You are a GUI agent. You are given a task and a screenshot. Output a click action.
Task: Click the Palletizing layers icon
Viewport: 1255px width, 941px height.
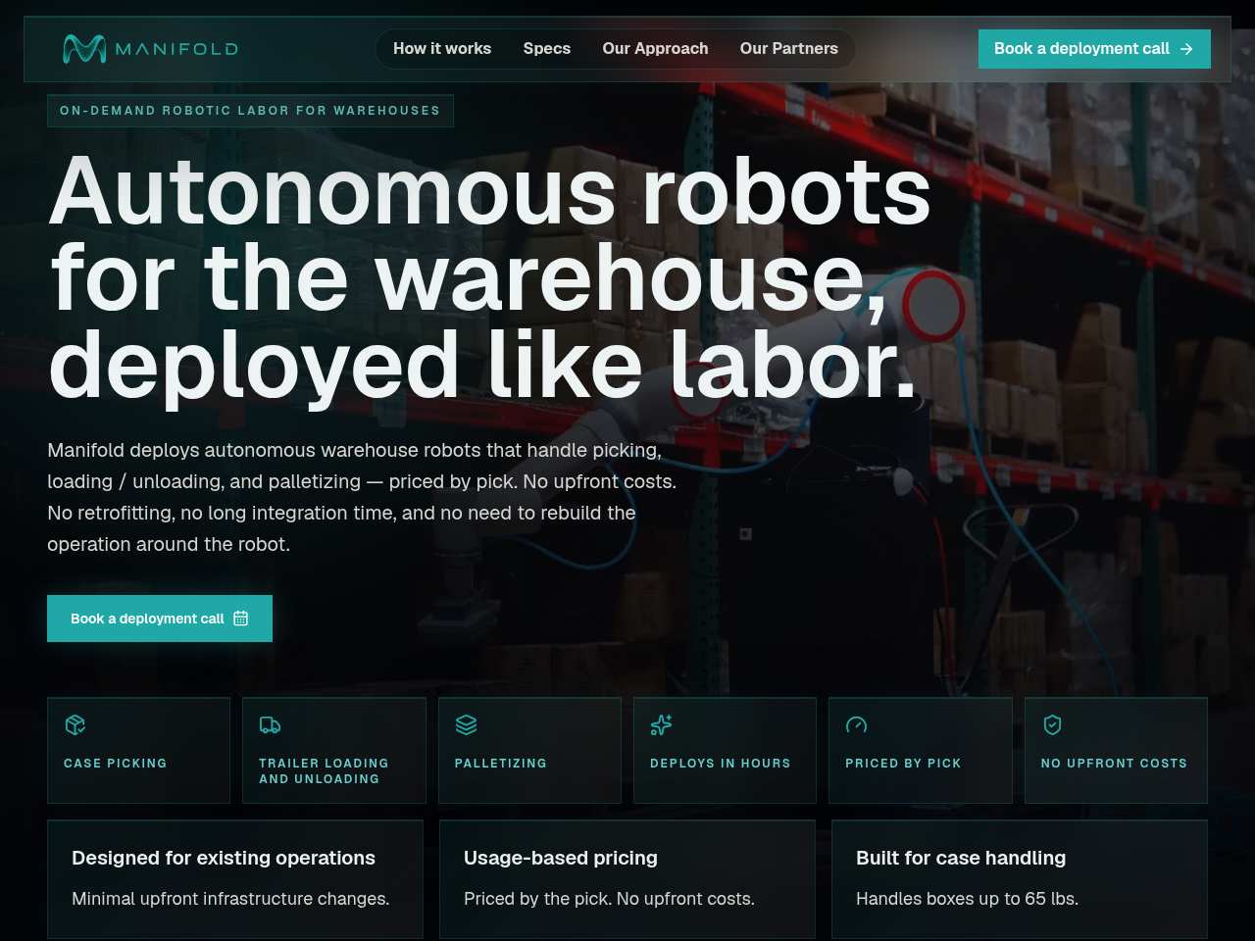coord(466,724)
